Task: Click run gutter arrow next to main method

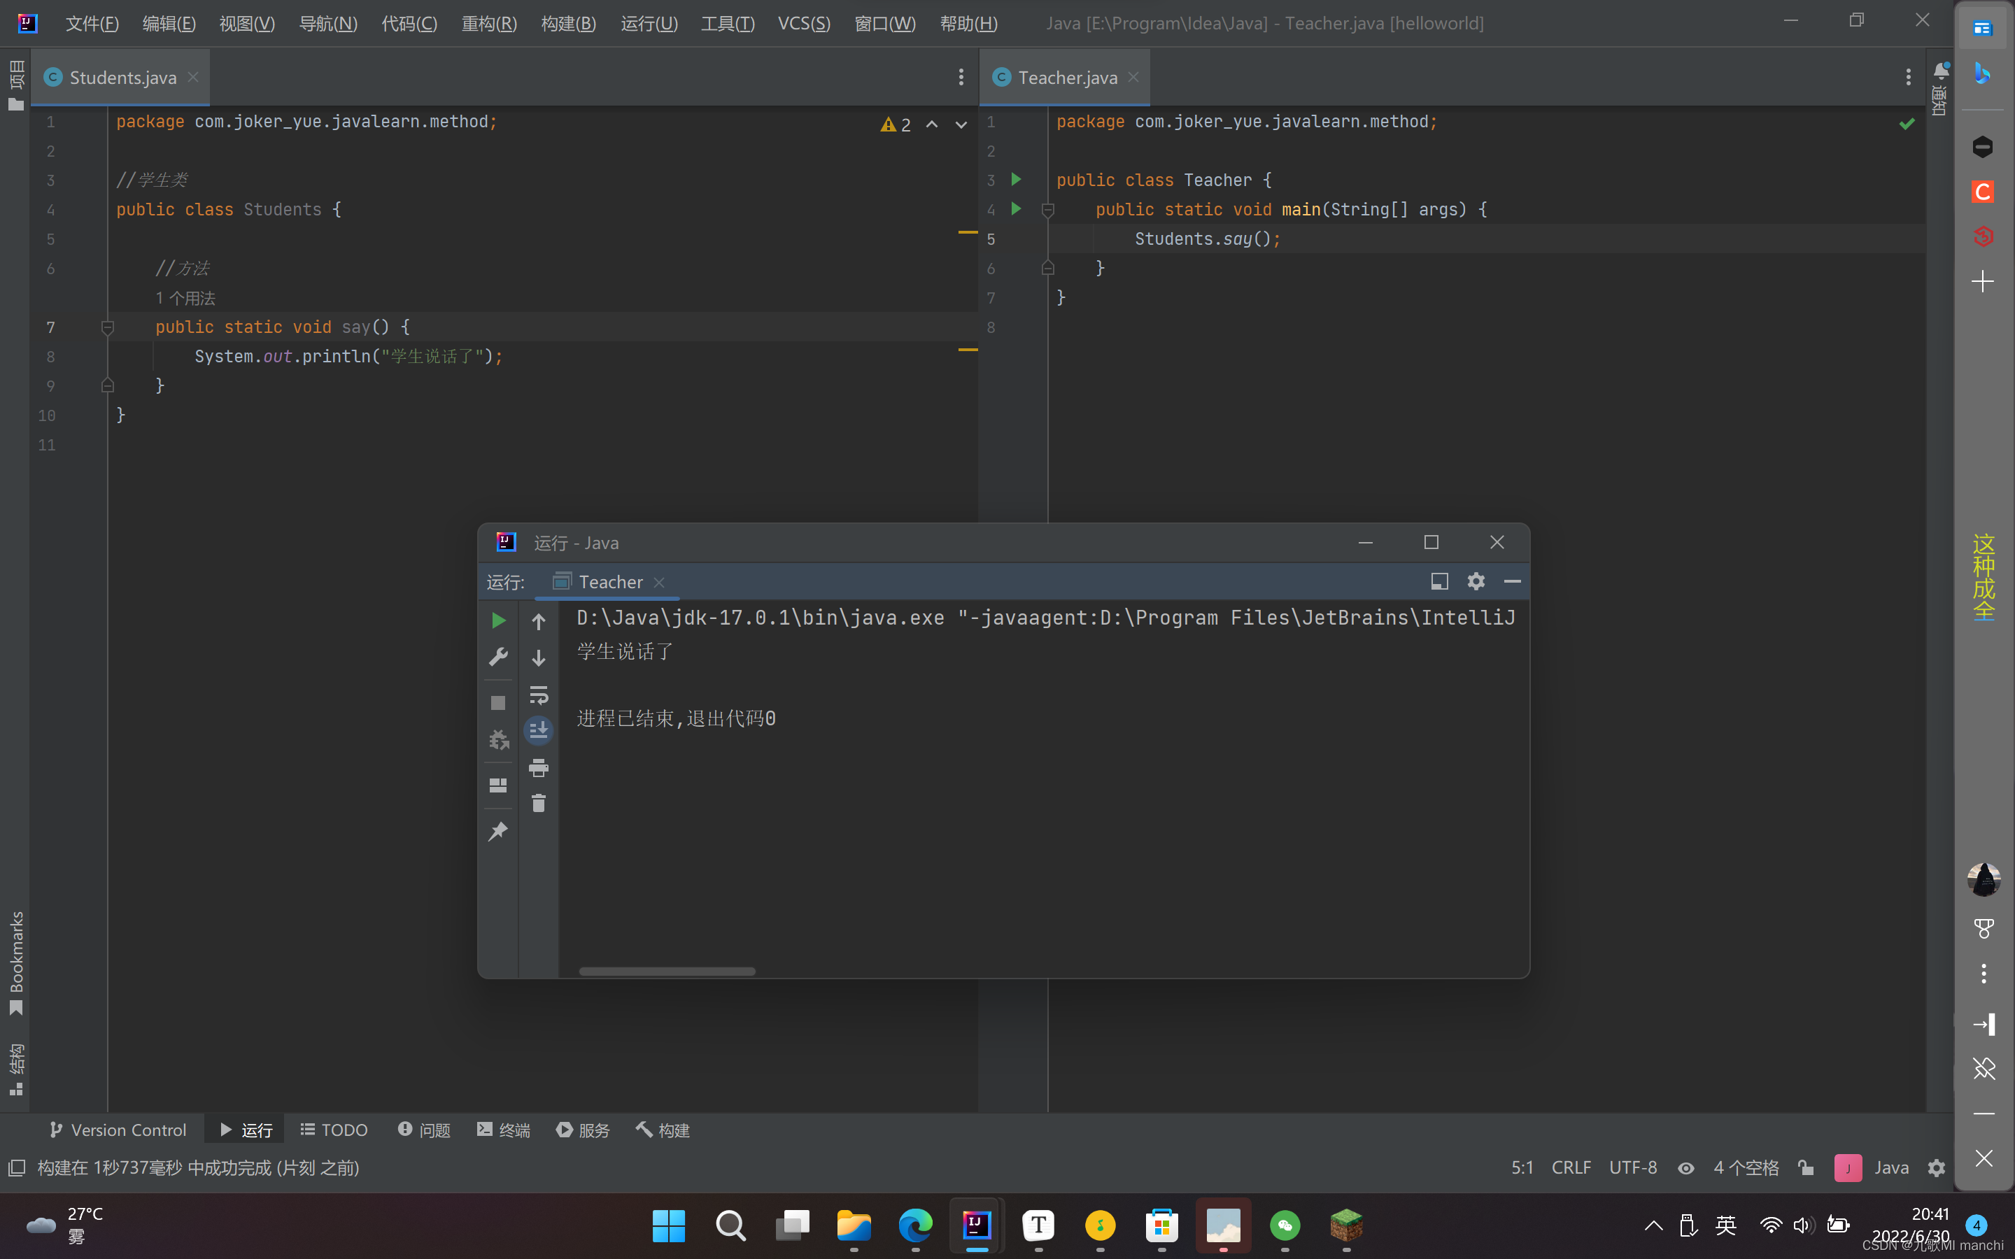Action: tap(1016, 209)
